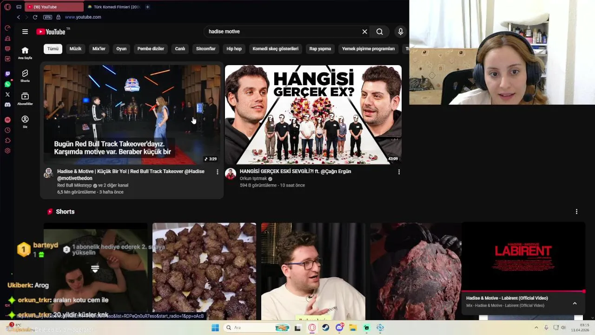Select the Mix'ler filter chip
Screen dimensions: 595x335
(99, 49)
